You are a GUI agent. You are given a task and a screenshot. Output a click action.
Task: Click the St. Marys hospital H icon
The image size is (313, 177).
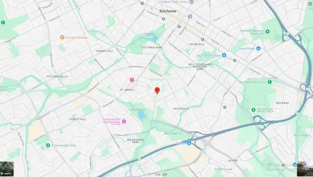132,80
